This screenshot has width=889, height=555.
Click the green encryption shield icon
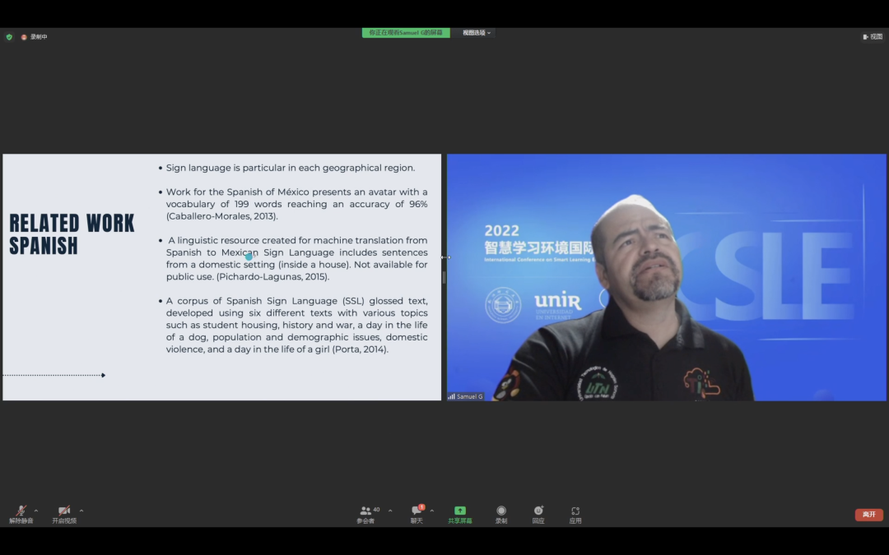9,37
